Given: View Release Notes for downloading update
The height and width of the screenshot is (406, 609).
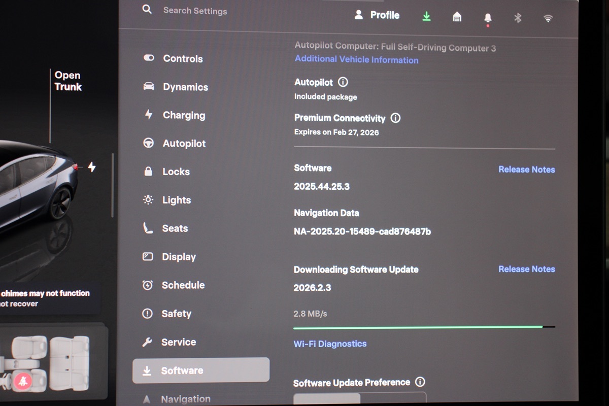Looking at the screenshot, I should pos(526,269).
